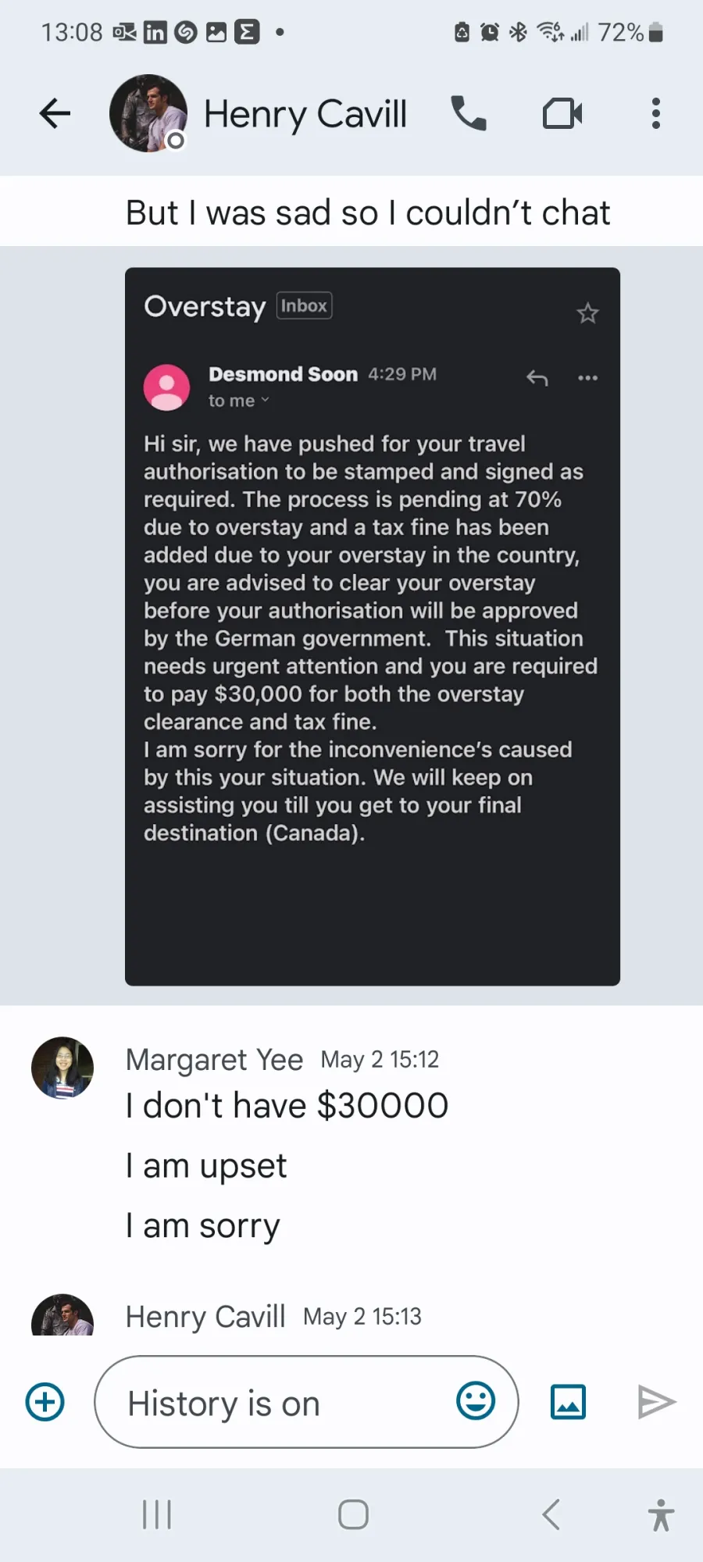Screen dimensions: 703x1562
Task: Tap the back arrow in chat header
Action: pos(55,114)
